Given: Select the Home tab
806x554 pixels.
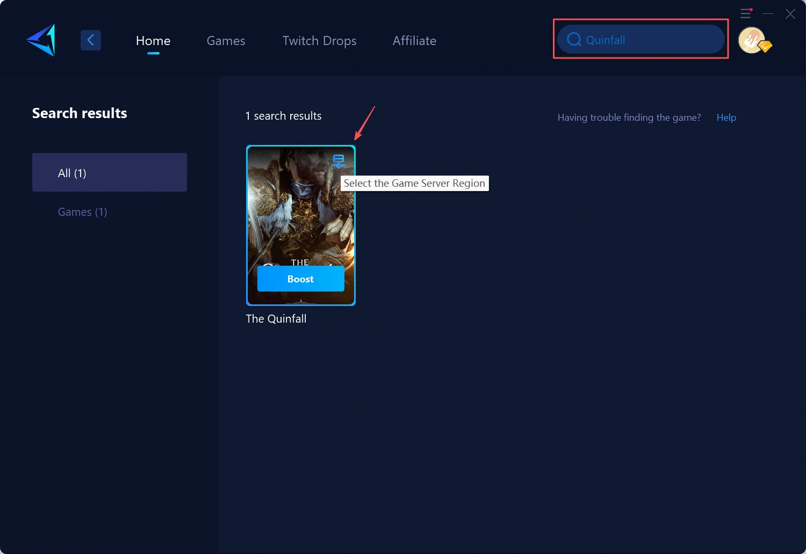Looking at the screenshot, I should pos(153,40).
